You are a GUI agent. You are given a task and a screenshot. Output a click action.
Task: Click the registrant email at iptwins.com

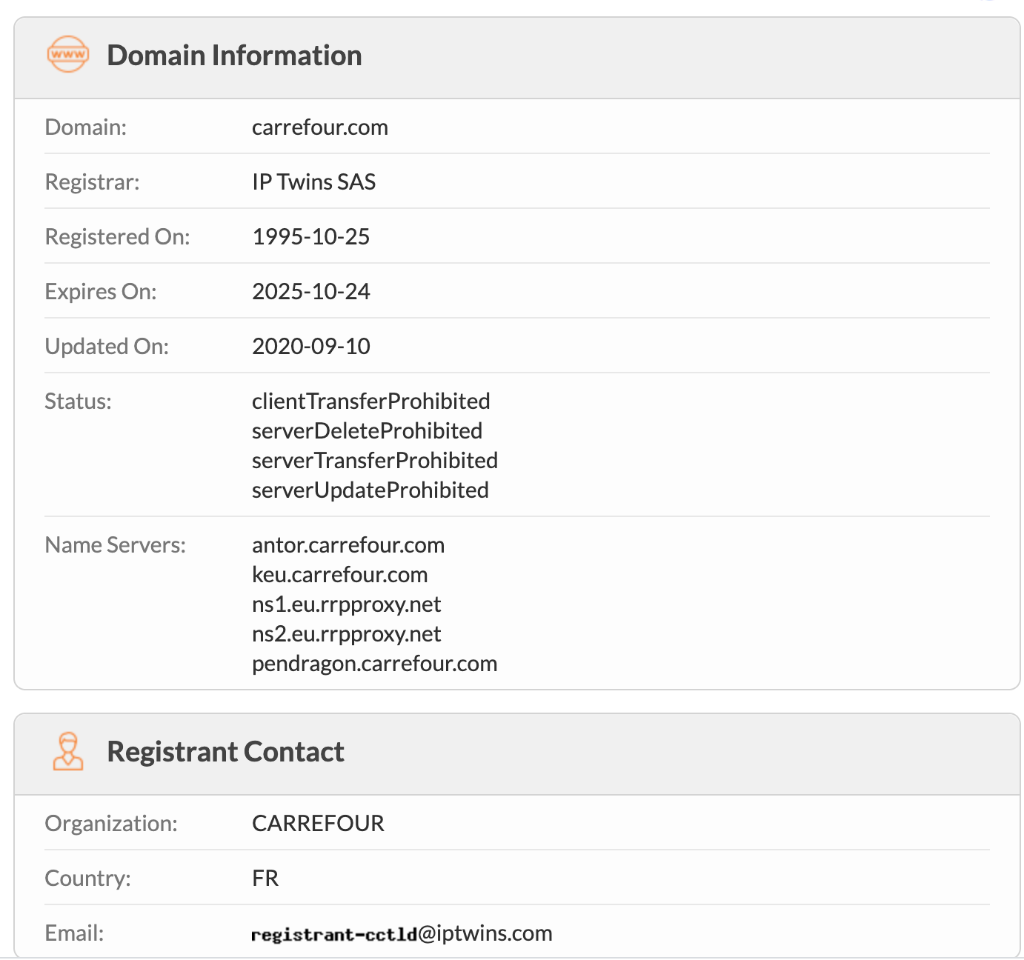[402, 933]
